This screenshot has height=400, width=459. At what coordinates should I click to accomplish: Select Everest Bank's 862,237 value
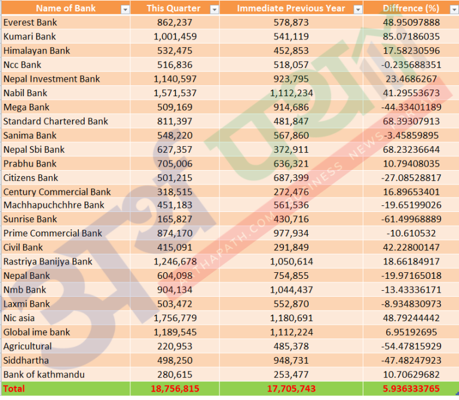click(x=175, y=22)
